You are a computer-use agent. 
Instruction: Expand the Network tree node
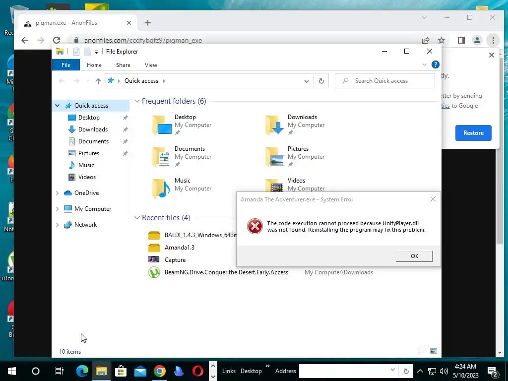pyautogui.click(x=58, y=225)
